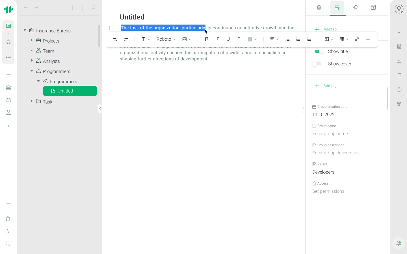Insert a bulleted list
407x254 pixels.
pyautogui.click(x=287, y=39)
